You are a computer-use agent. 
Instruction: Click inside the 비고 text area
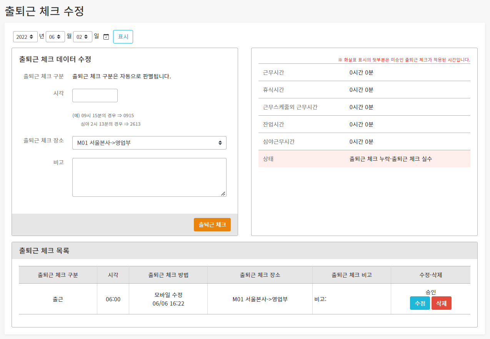pyautogui.click(x=149, y=177)
